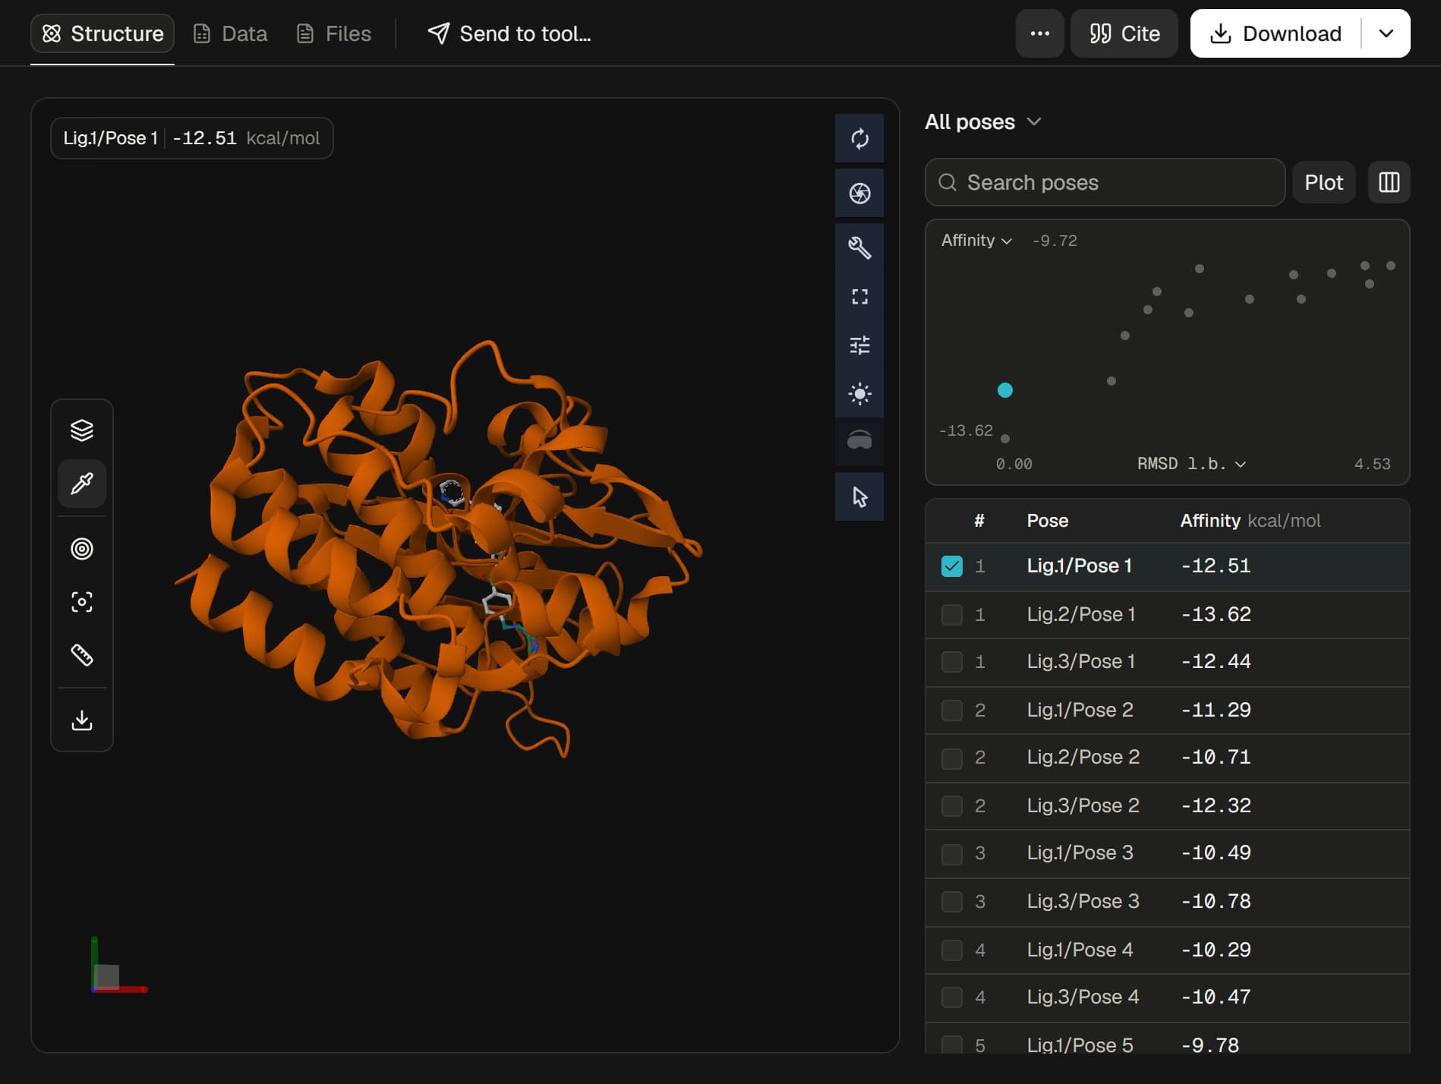Viewport: 1441px width, 1084px height.
Task: Open the RMSD l.b. axis dropdown
Action: coord(1191,464)
